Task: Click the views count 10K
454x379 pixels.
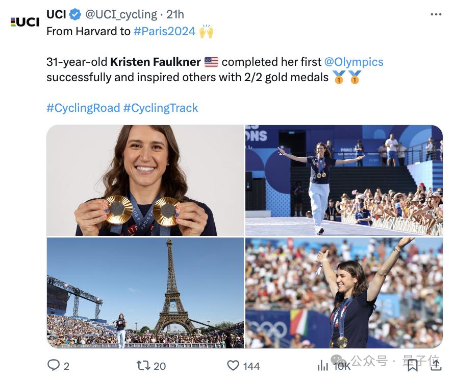Action: coord(341,366)
